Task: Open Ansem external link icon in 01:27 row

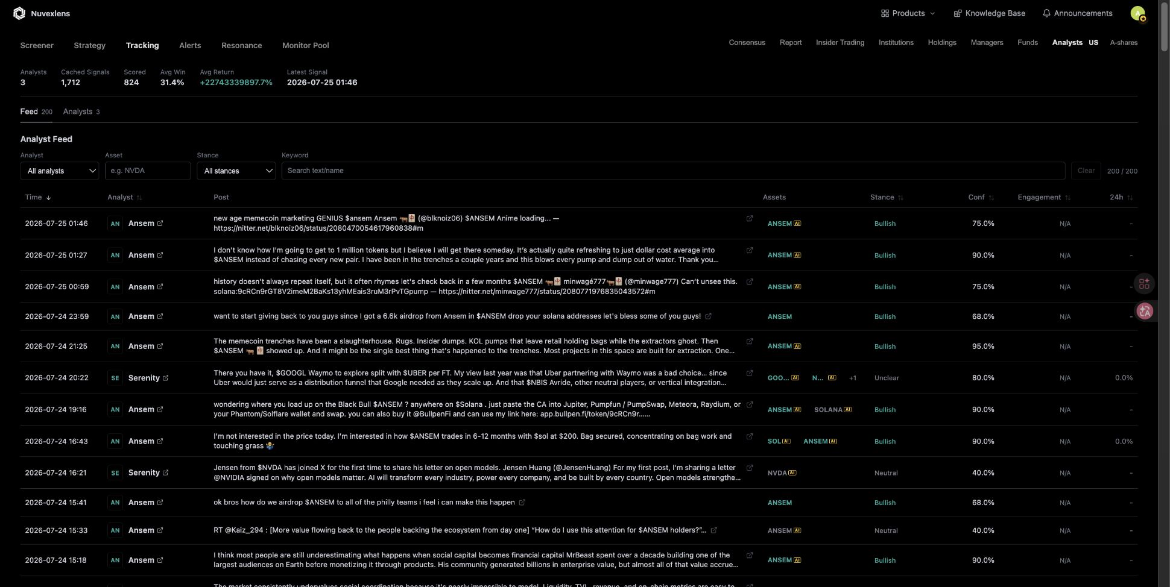Action: coord(160,256)
